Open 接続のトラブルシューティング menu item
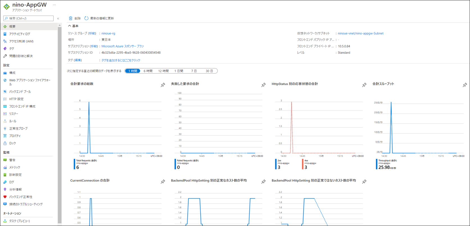The image size is (470, 226). (x=26, y=204)
